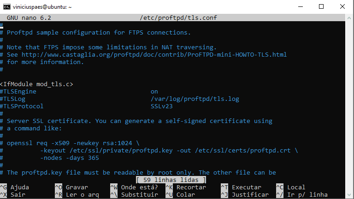Click the ^J Justificar shortcut

(x=245, y=195)
